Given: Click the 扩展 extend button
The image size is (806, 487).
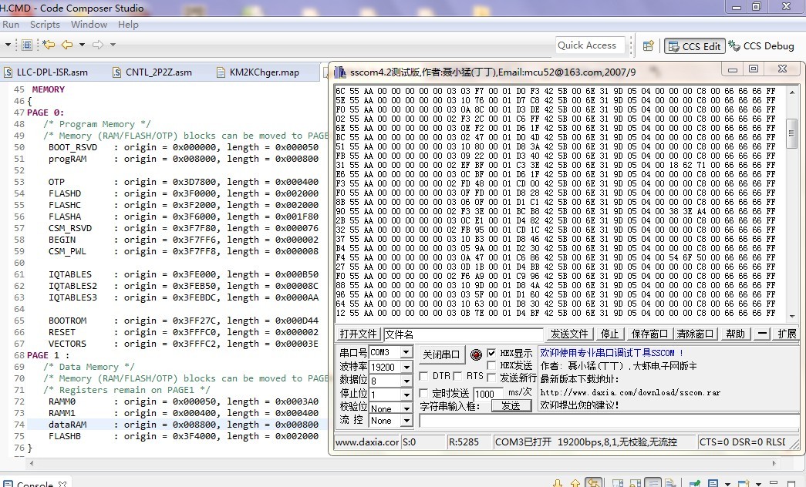Looking at the screenshot, I should tap(787, 334).
